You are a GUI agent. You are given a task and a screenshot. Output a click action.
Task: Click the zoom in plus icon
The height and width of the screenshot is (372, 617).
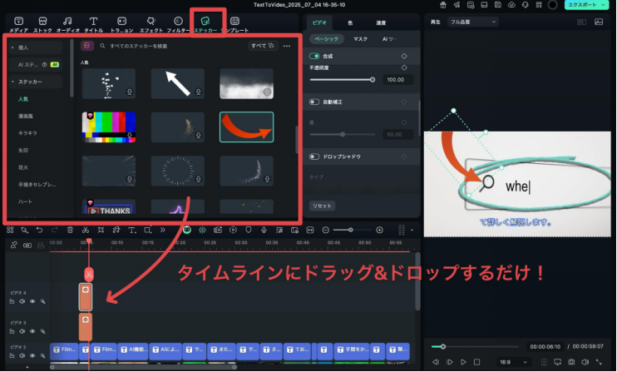379,230
